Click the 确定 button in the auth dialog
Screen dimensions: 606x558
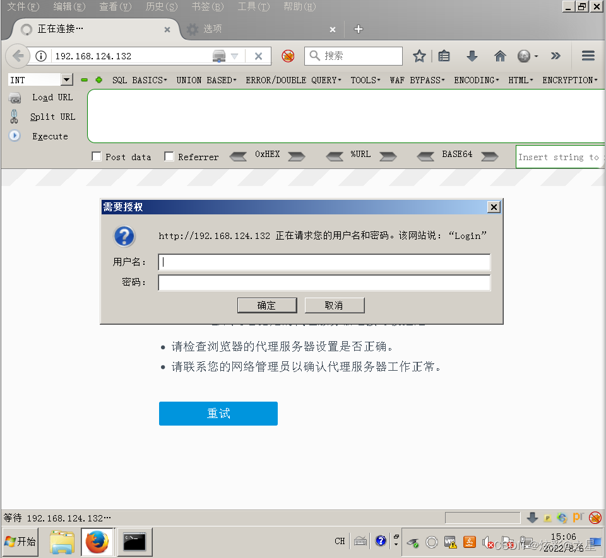(x=267, y=305)
